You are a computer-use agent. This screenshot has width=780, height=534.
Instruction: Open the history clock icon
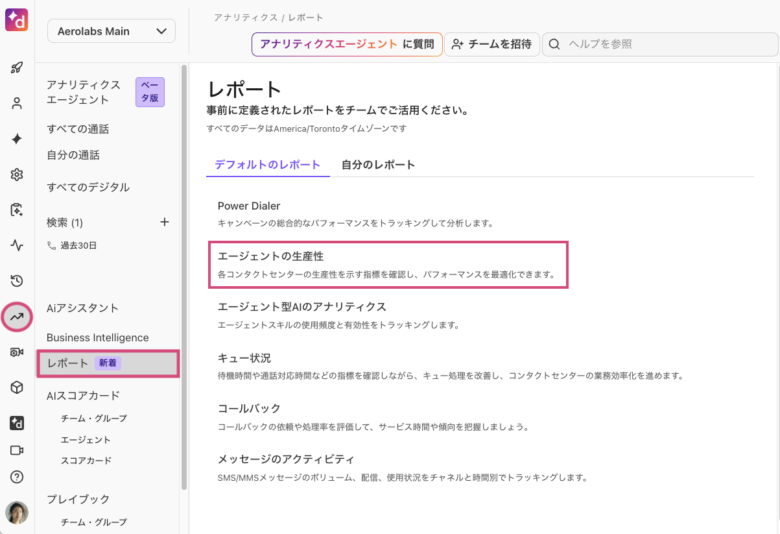tap(17, 281)
